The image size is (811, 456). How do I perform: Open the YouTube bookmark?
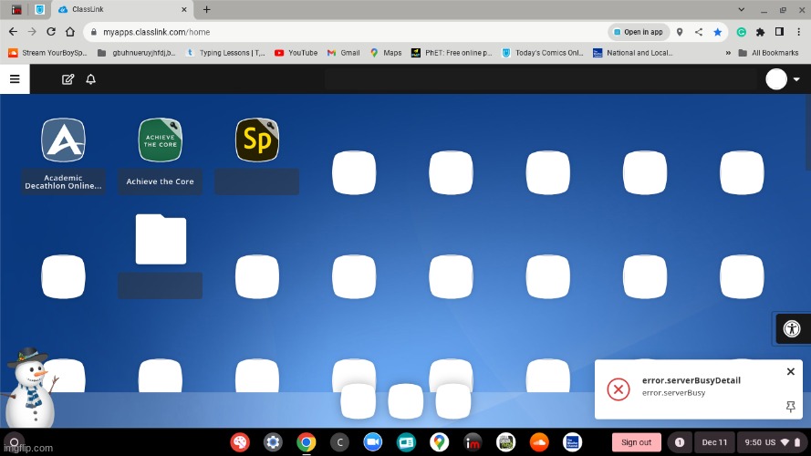(296, 53)
